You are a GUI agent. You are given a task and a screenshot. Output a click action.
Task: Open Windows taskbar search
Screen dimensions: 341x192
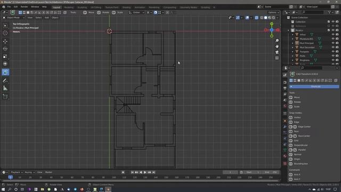(x=10, y=189)
